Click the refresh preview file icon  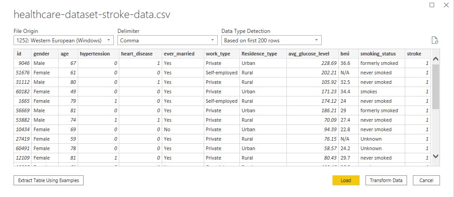pyautogui.click(x=435, y=41)
